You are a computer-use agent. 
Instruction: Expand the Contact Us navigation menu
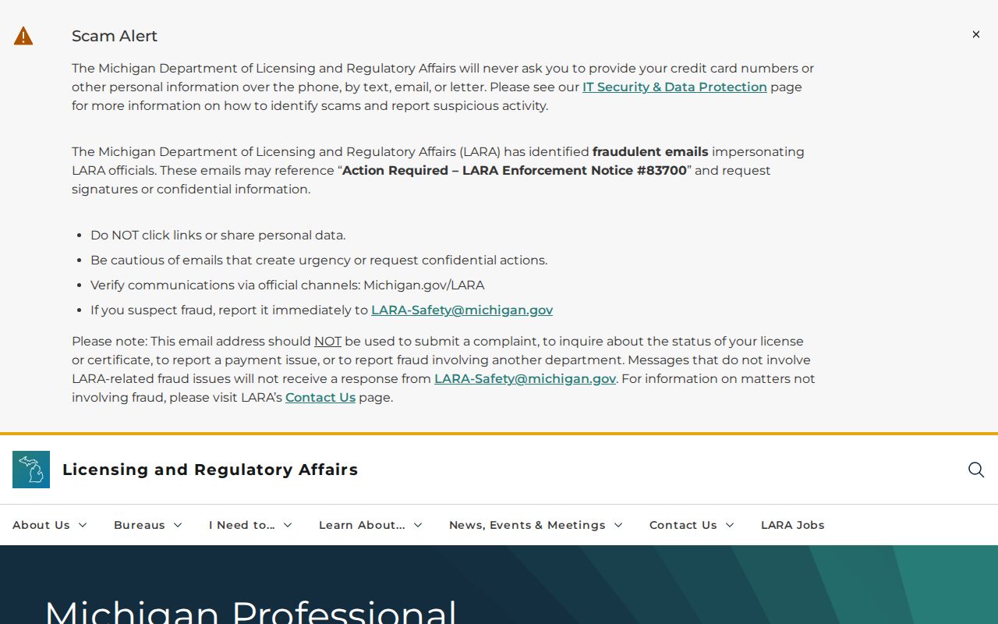[692, 525]
